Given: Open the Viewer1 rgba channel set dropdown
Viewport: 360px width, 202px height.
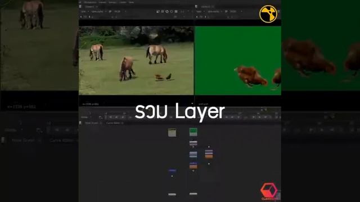Looking at the screenshot, I should (85, 11).
